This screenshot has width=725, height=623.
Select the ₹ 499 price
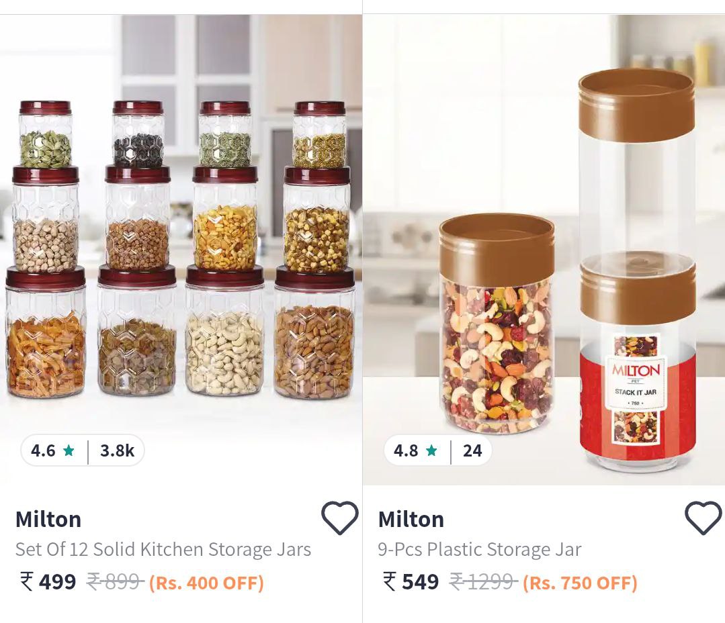tap(48, 581)
